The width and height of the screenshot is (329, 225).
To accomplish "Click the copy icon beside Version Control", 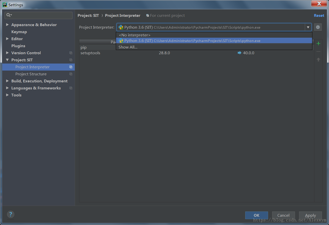I will tap(71, 53).
